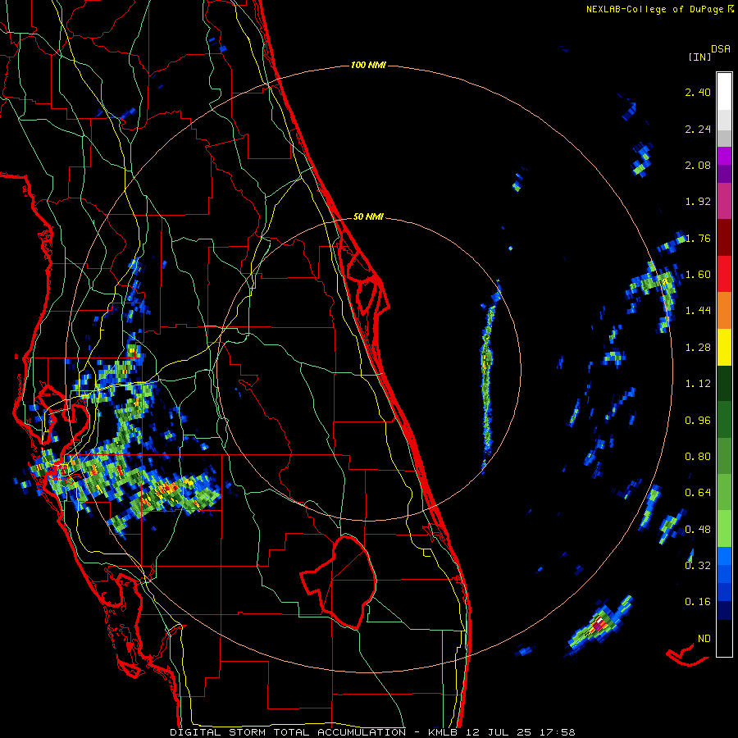Click the 2.40 legend value
This screenshot has width=738, height=738.
pos(698,92)
